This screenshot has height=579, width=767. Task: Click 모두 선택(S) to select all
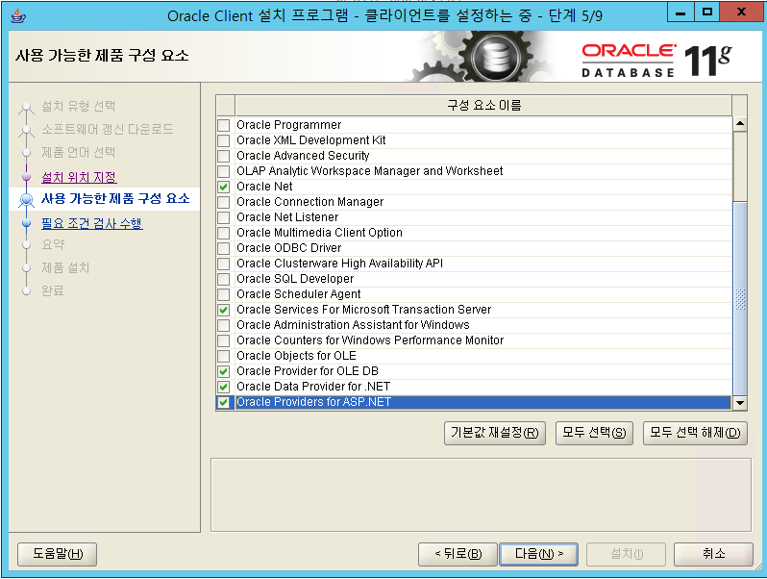(594, 433)
